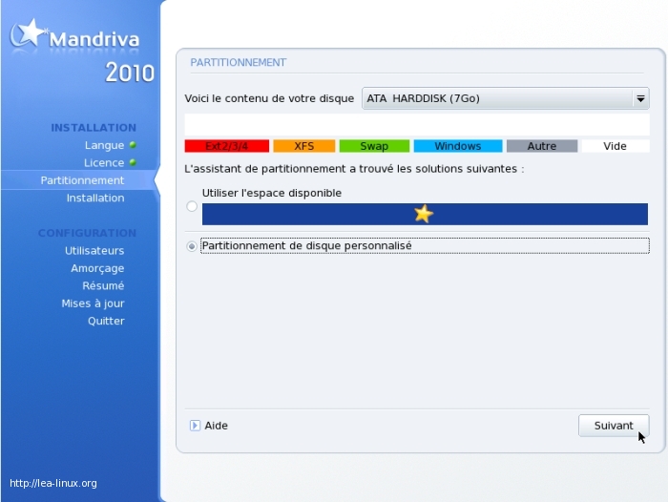Click the yellow star on blue bar

(423, 214)
